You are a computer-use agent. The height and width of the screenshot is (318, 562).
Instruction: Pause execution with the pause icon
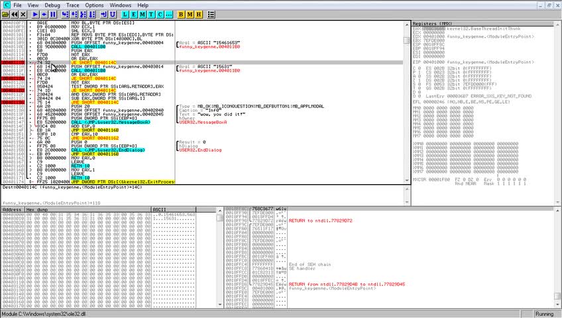(x=53, y=15)
